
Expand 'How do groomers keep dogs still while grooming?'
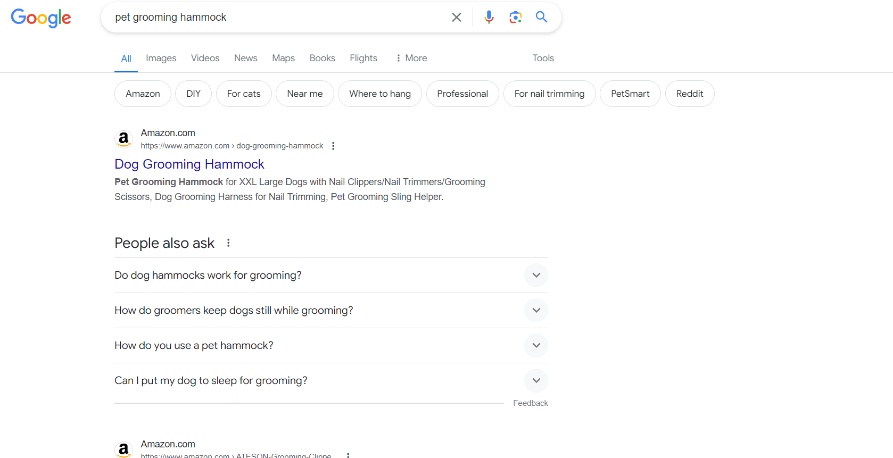tap(331, 310)
